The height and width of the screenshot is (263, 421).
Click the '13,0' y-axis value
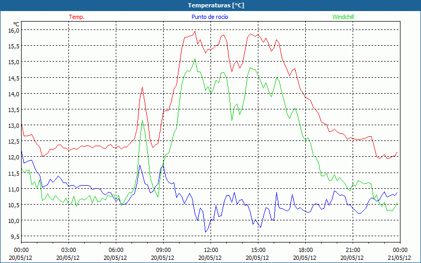click(14, 125)
